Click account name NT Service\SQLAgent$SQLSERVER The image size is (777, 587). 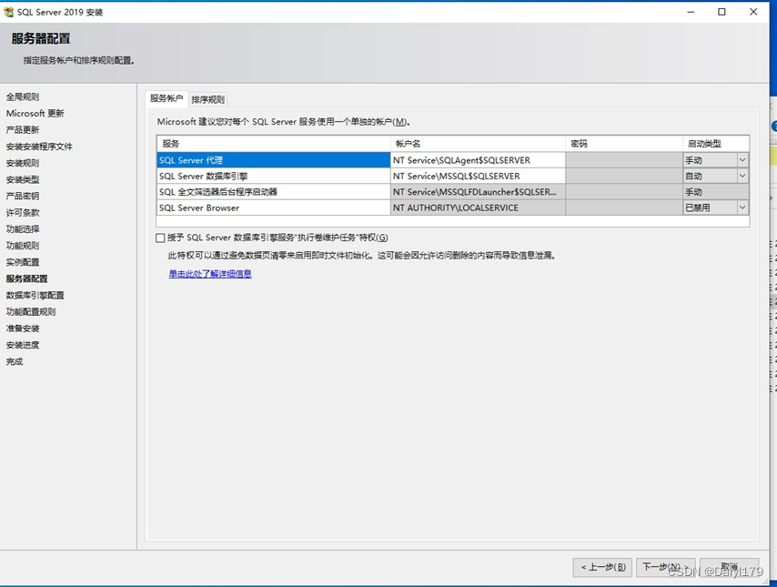[x=478, y=160]
